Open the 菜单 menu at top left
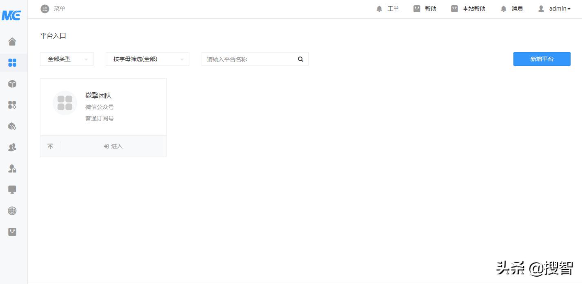This screenshot has height=284, width=582. [53, 8]
